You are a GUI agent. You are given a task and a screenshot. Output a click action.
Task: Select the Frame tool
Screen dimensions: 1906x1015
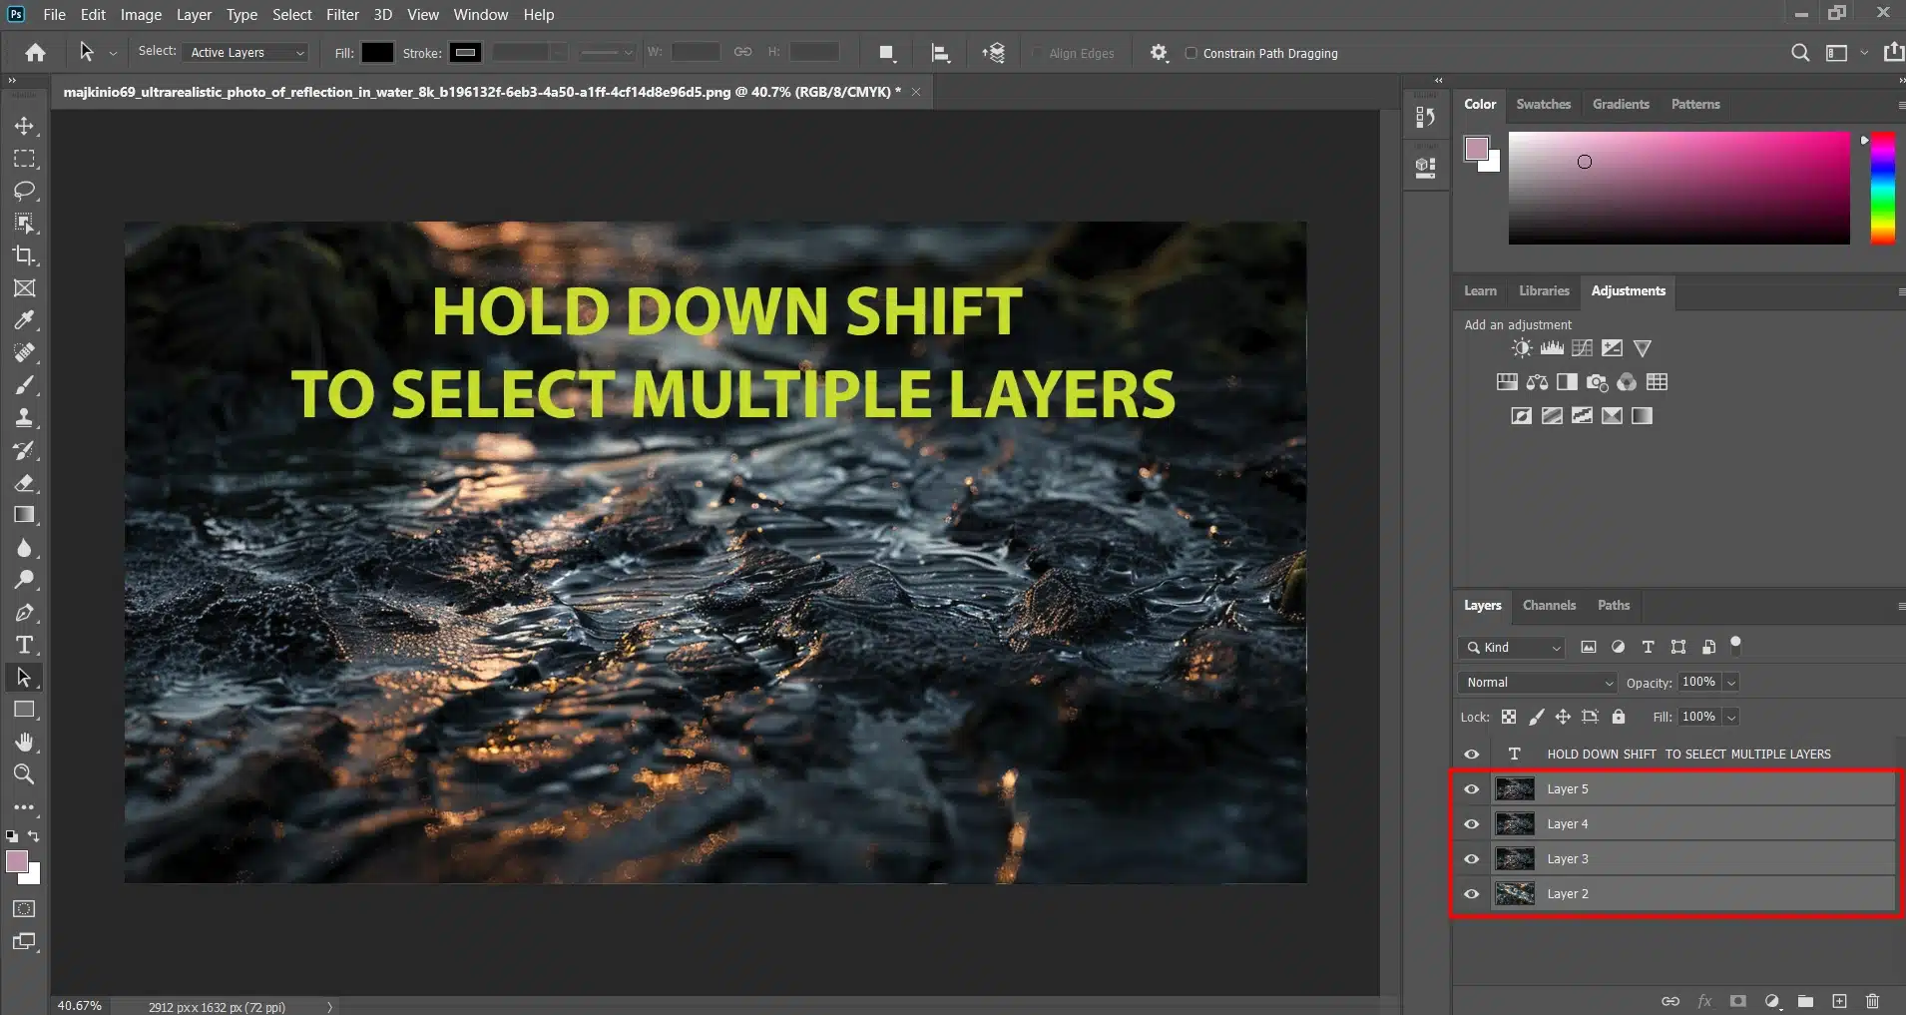pyautogui.click(x=24, y=288)
